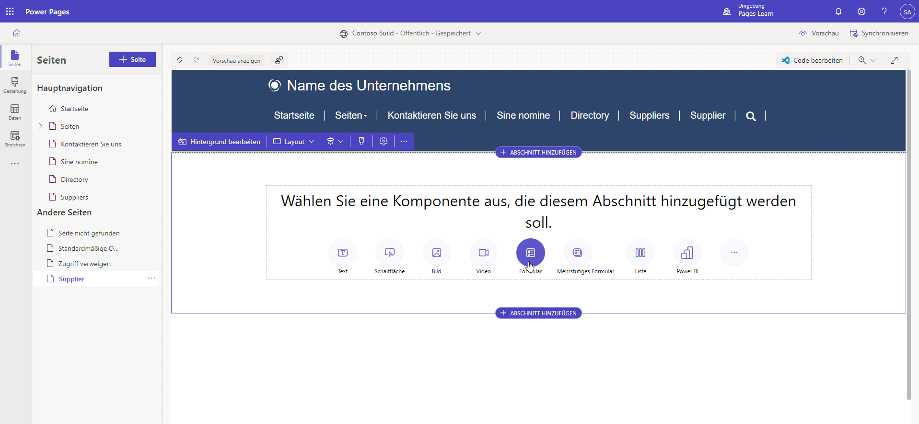Screen dimensions: 919x424
Task: Open the Gestaltung workspace in sidebar
Action: [x=15, y=85]
